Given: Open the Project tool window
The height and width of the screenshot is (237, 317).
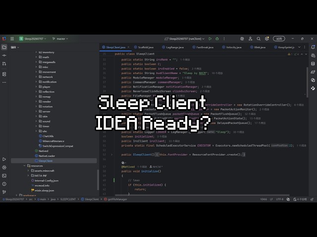Looking at the screenshot, I should point(4,47).
